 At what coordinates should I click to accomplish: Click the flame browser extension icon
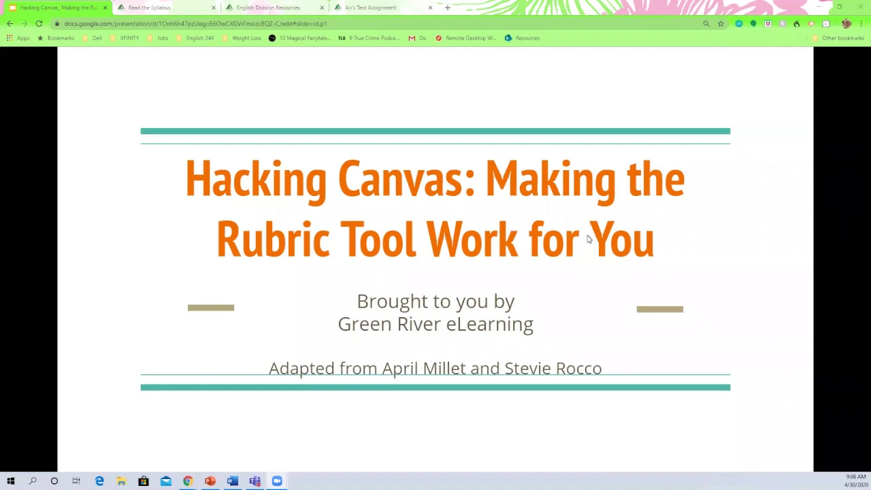(x=797, y=24)
